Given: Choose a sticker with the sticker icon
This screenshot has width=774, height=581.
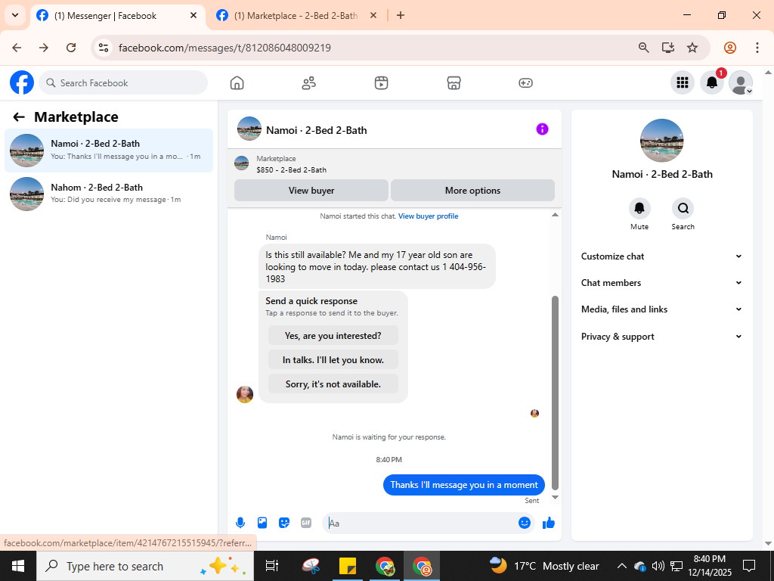Looking at the screenshot, I should 284,523.
